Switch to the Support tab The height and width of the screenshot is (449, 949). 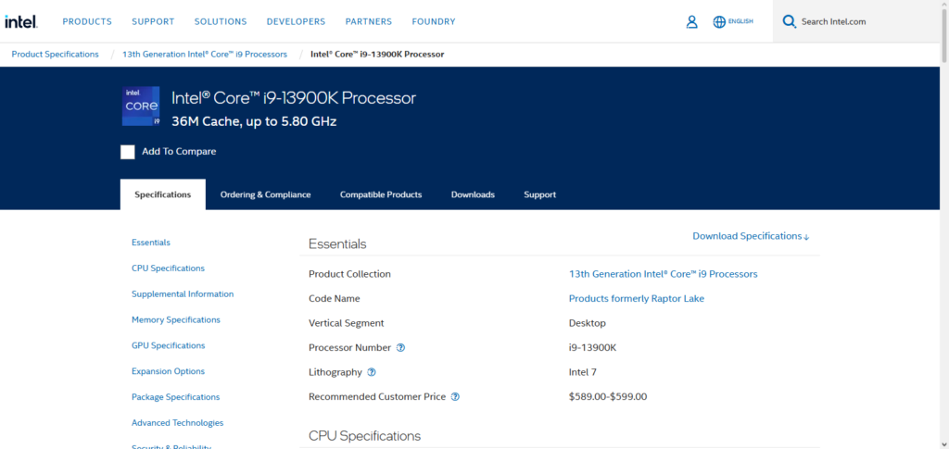click(x=540, y=194)
